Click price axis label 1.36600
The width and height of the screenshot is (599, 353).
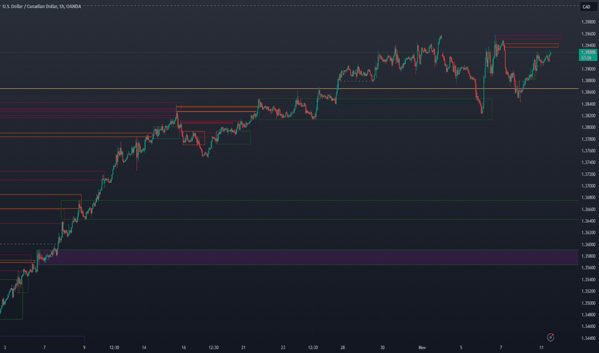pos(588,209)
